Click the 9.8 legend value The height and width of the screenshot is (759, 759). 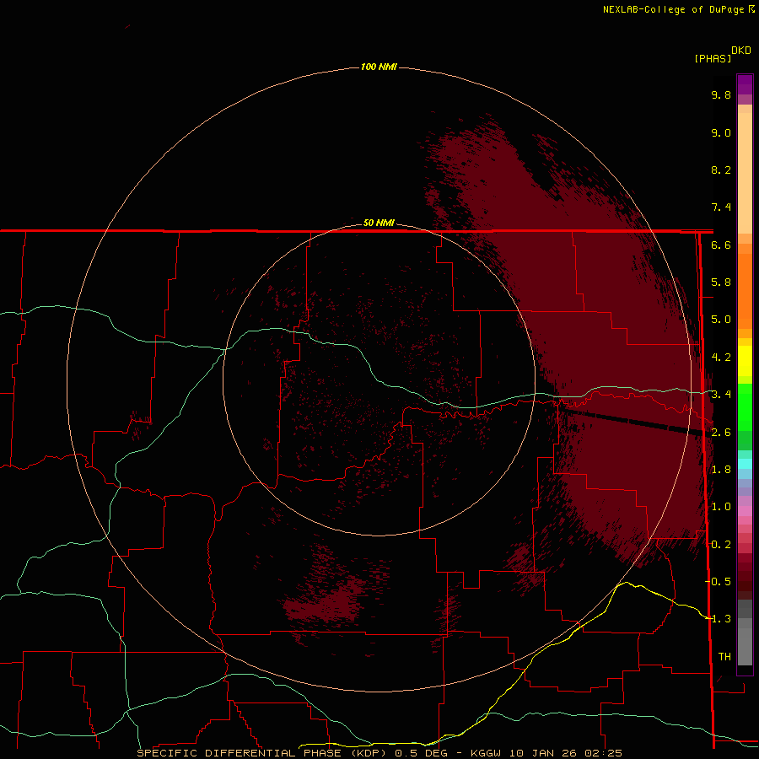pyautogui.click(x=721, y=94)
